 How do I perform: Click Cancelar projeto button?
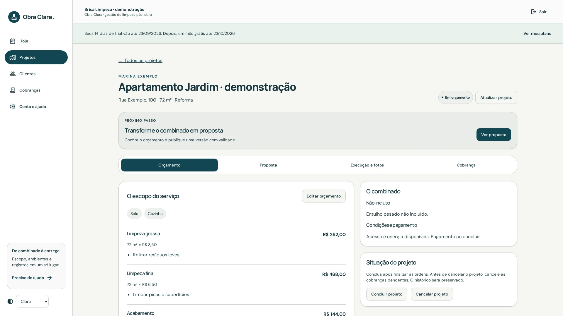pyautogui.click(x=432, y=294)
